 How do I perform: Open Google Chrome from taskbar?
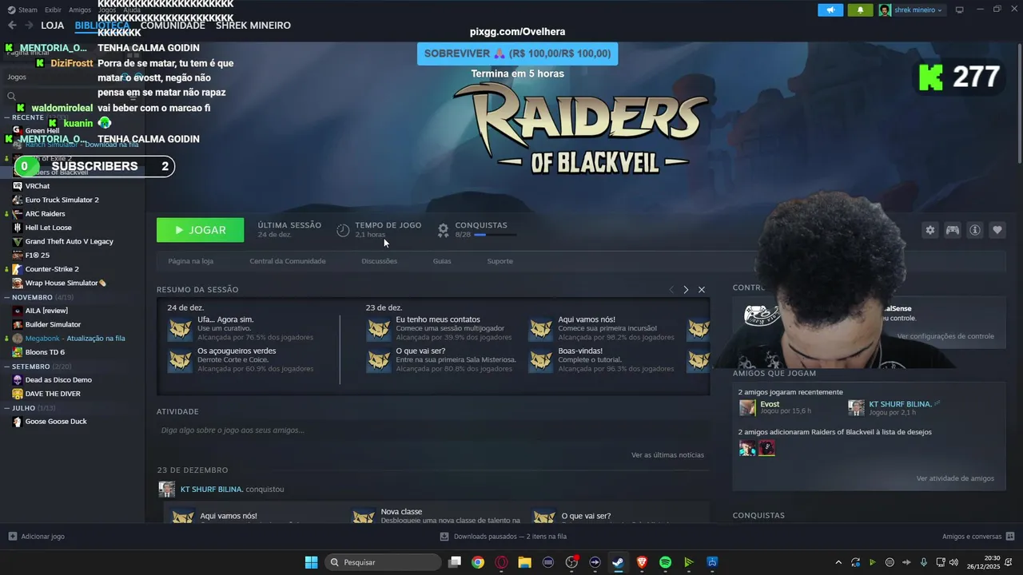[478, 562]
